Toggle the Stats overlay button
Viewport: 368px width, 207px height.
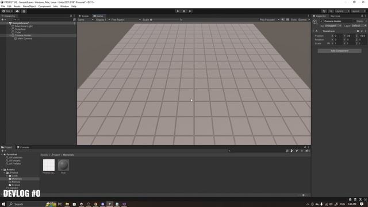pos(294,20)
